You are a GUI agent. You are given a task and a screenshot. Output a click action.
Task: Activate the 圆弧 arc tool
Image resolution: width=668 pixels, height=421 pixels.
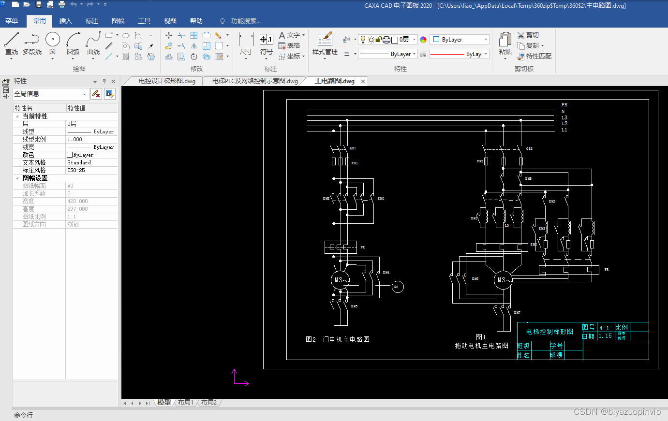click(73, 44)
